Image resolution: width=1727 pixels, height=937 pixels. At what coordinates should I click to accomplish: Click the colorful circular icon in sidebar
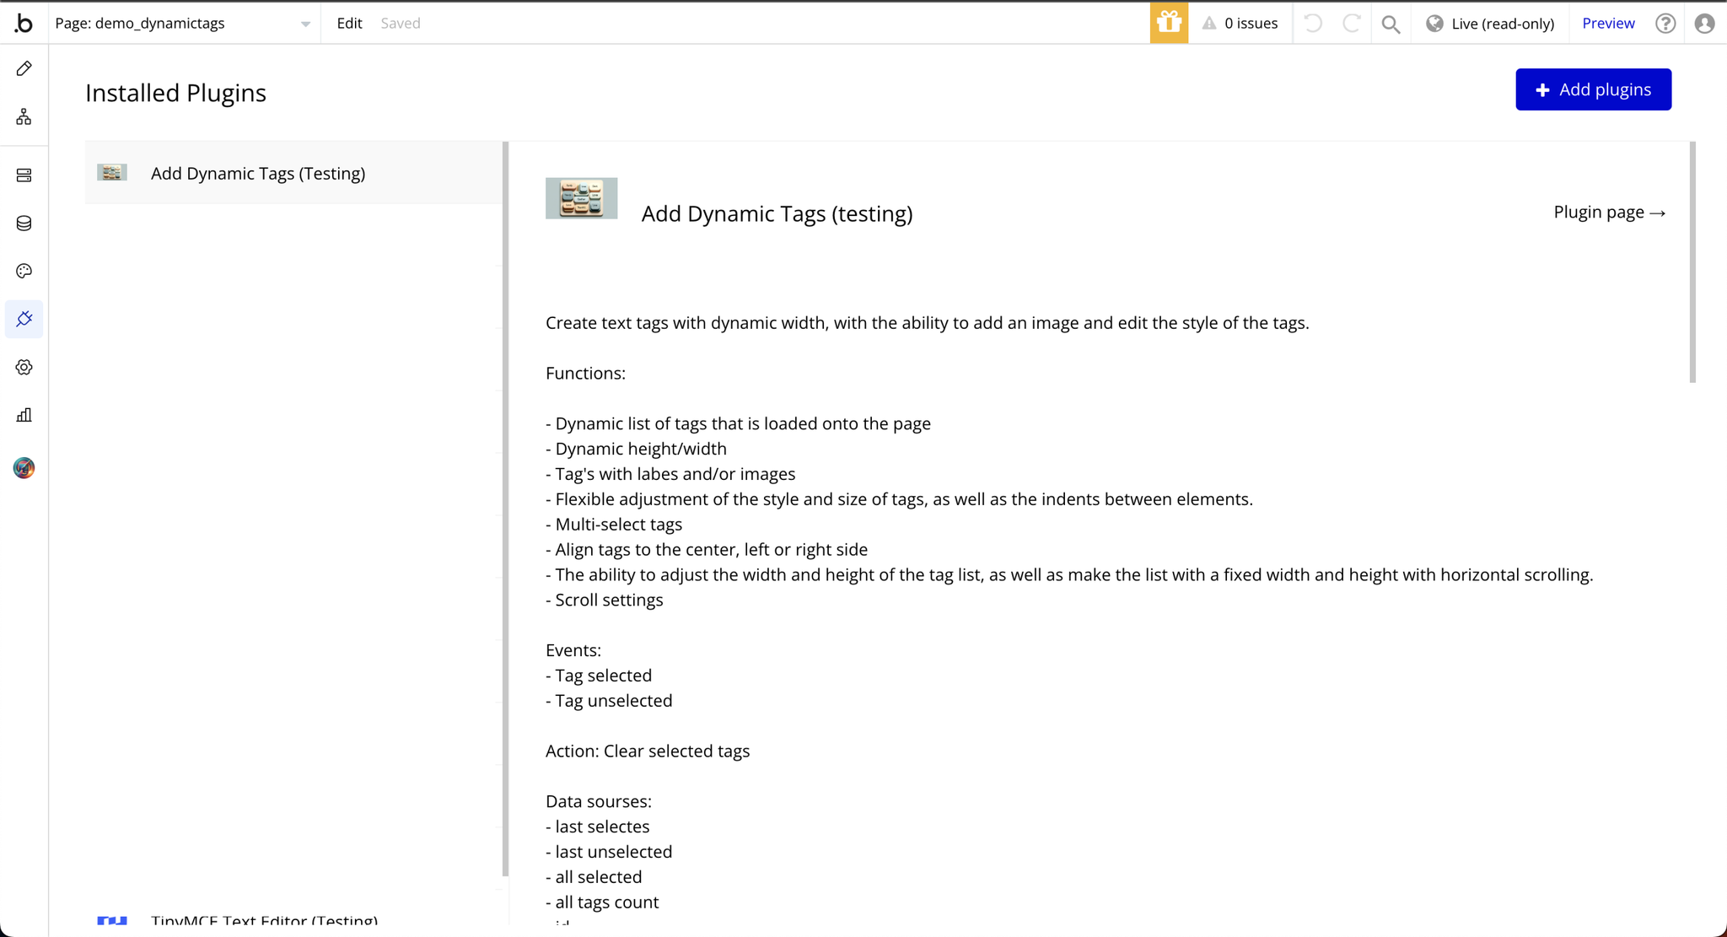pos(24,468)
